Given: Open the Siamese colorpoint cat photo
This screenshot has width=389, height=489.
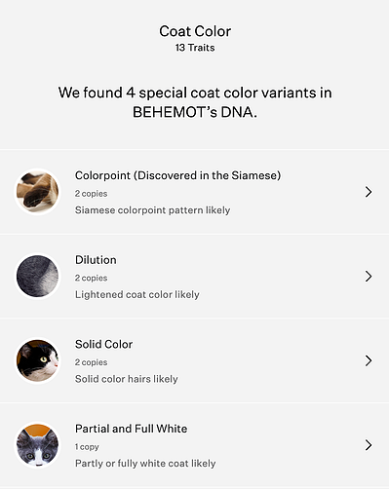Looking at the screenshot, I should click(37, 192).
